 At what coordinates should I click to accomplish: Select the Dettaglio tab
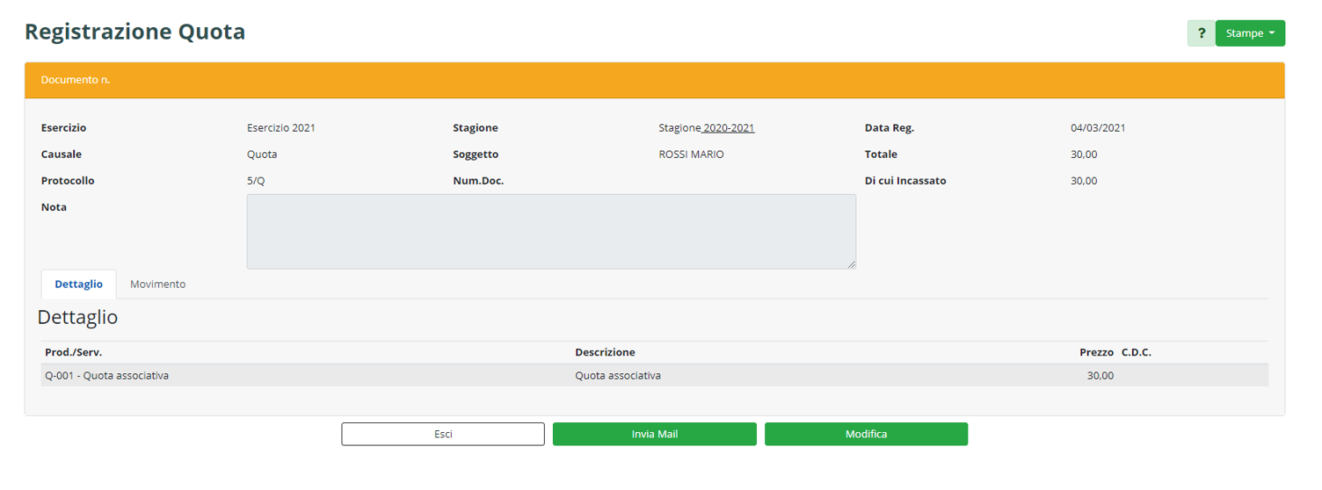click(78, 285)
